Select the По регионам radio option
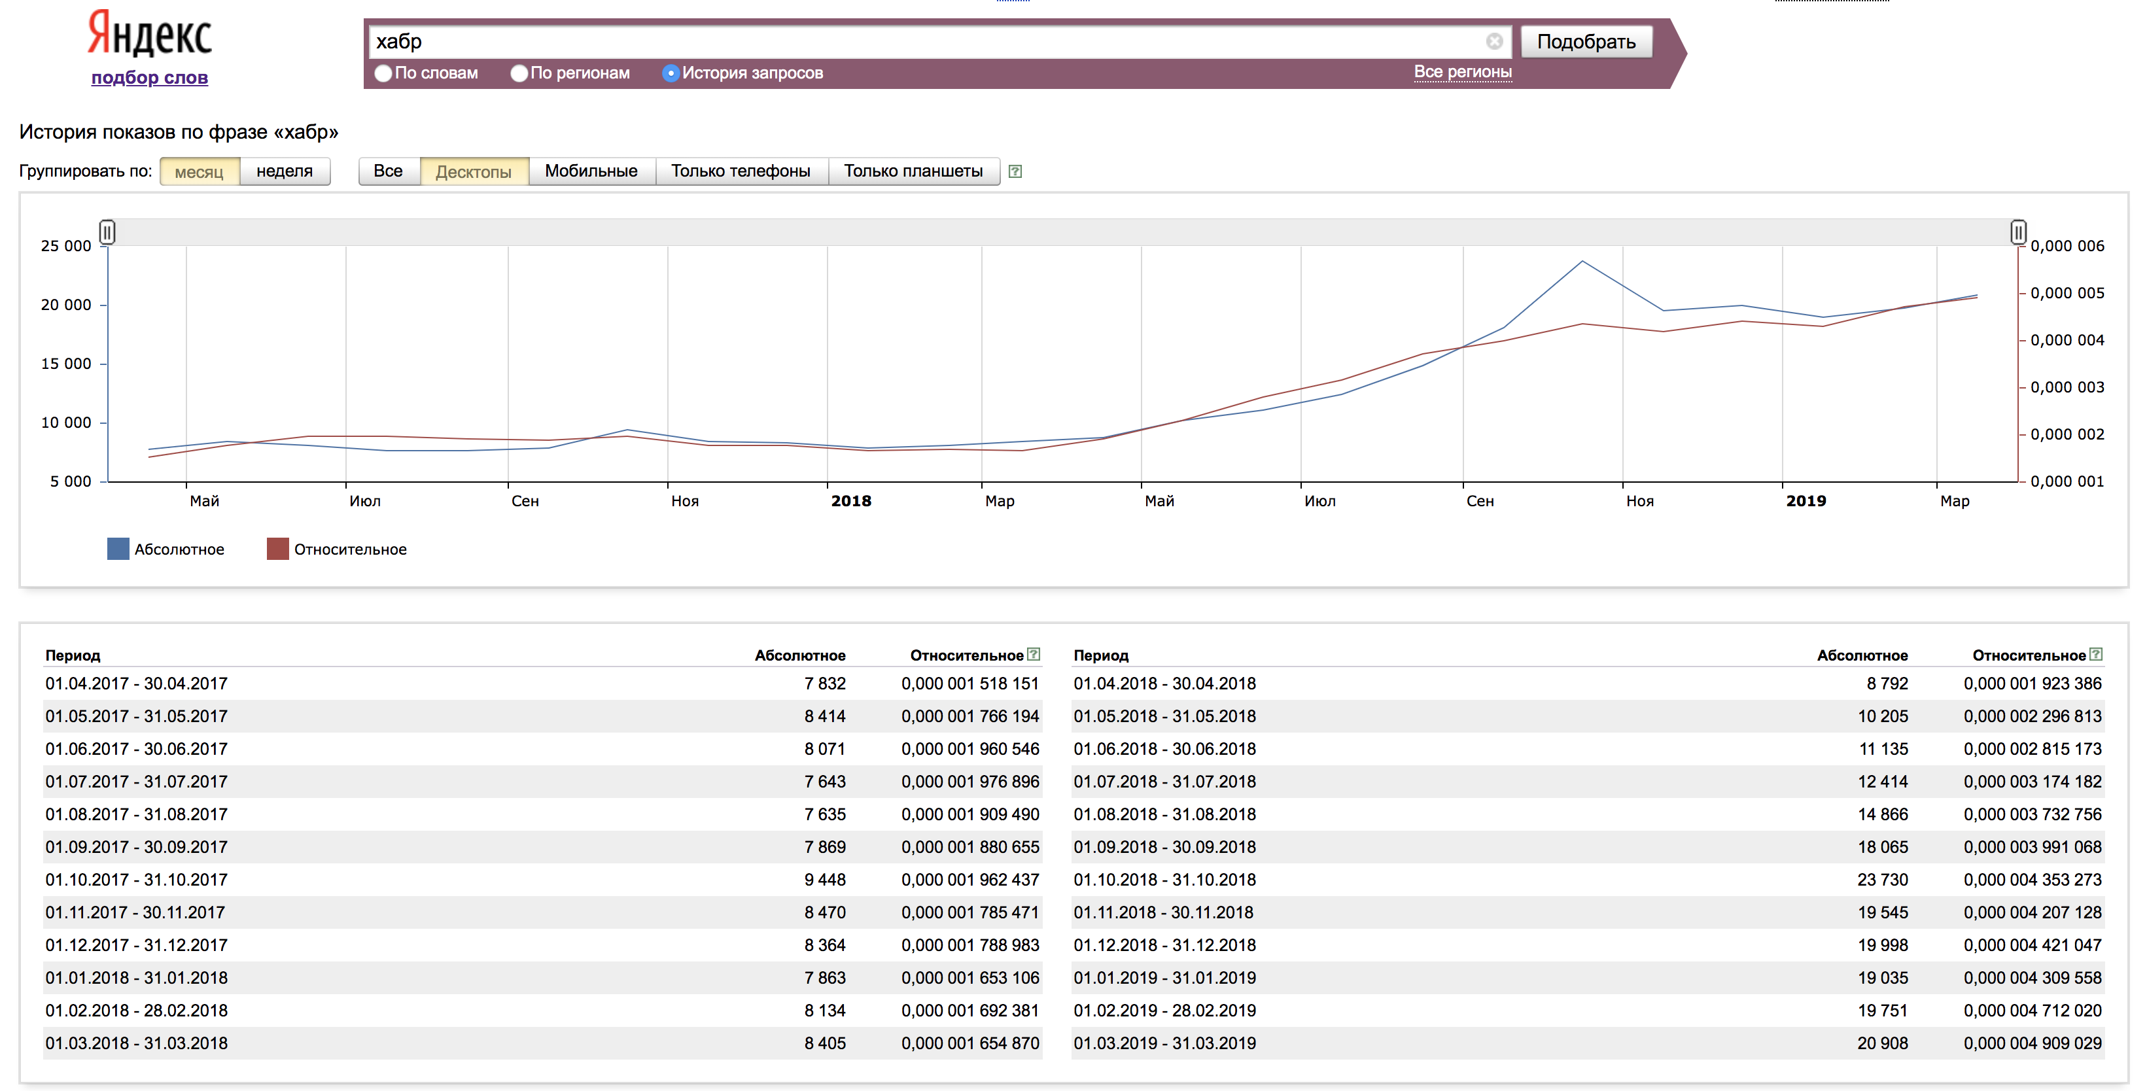This screenshot has height=1091, width=2147. click(519, 73)
